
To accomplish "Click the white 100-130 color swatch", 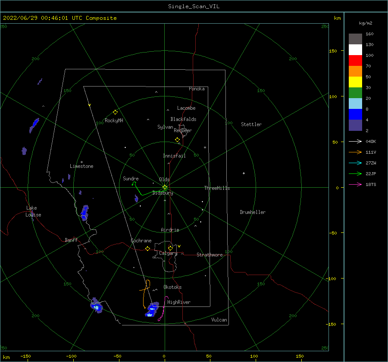I will [355, 50].
